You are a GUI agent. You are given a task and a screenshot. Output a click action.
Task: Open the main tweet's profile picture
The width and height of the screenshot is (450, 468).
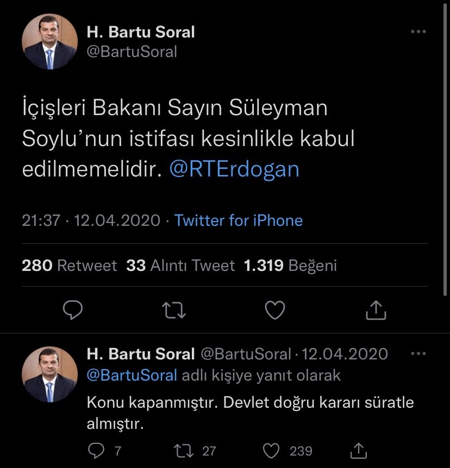pyautogui.click(x=49, y=42)
